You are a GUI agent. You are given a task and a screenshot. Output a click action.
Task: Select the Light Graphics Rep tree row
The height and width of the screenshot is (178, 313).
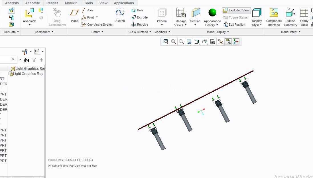tap(26, 74)
